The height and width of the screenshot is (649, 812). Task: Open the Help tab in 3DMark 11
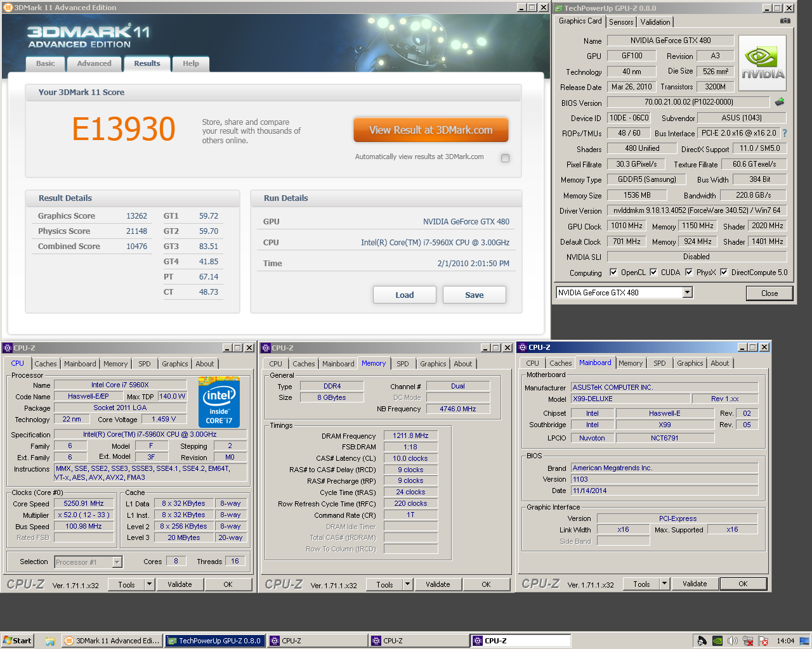pos(191,63)
